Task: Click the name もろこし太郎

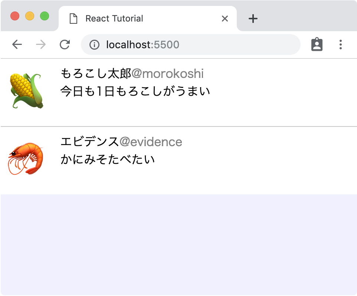Action: (x=96, y=73)
